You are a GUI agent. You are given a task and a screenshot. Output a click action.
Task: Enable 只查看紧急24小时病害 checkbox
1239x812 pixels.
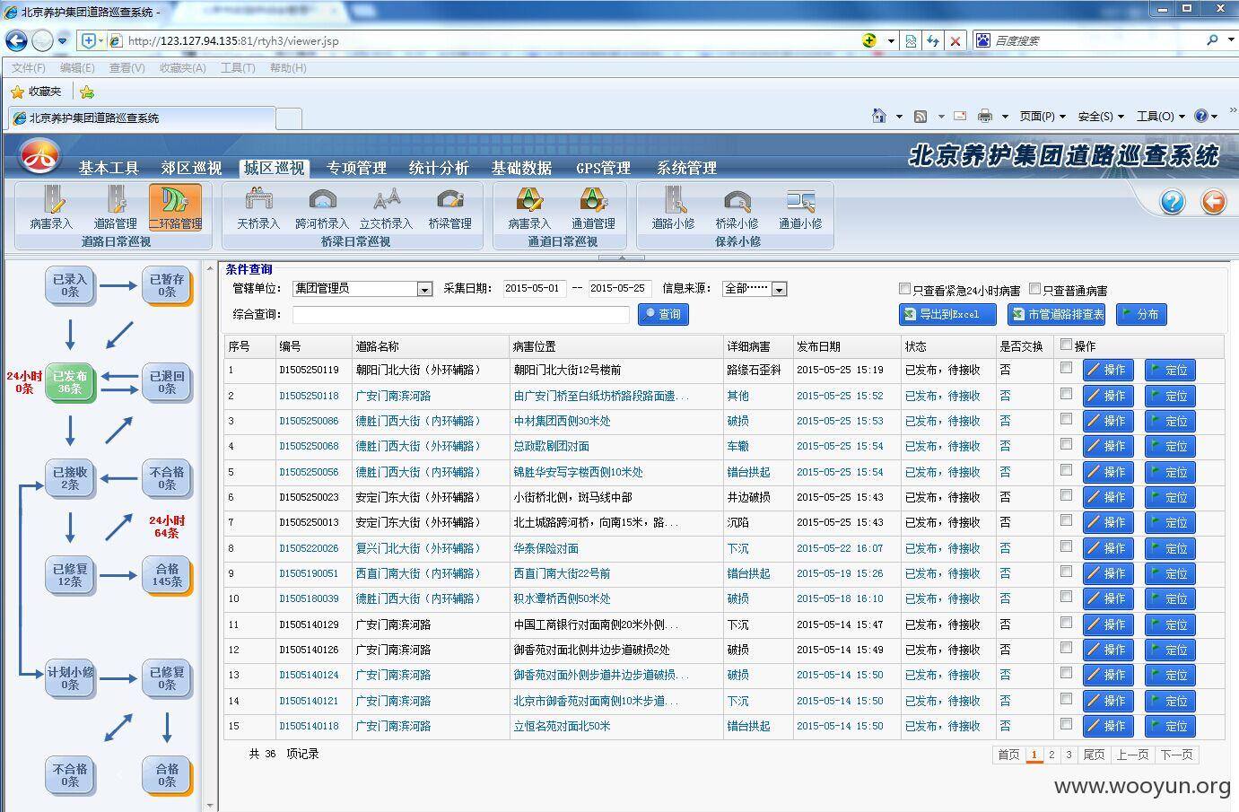click(x=904, y=289)
